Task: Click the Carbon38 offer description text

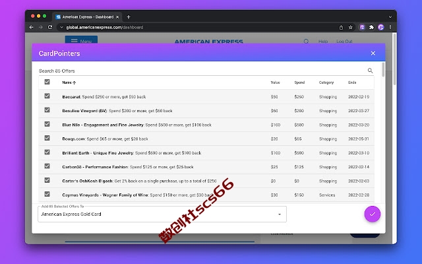Action: 162,167
